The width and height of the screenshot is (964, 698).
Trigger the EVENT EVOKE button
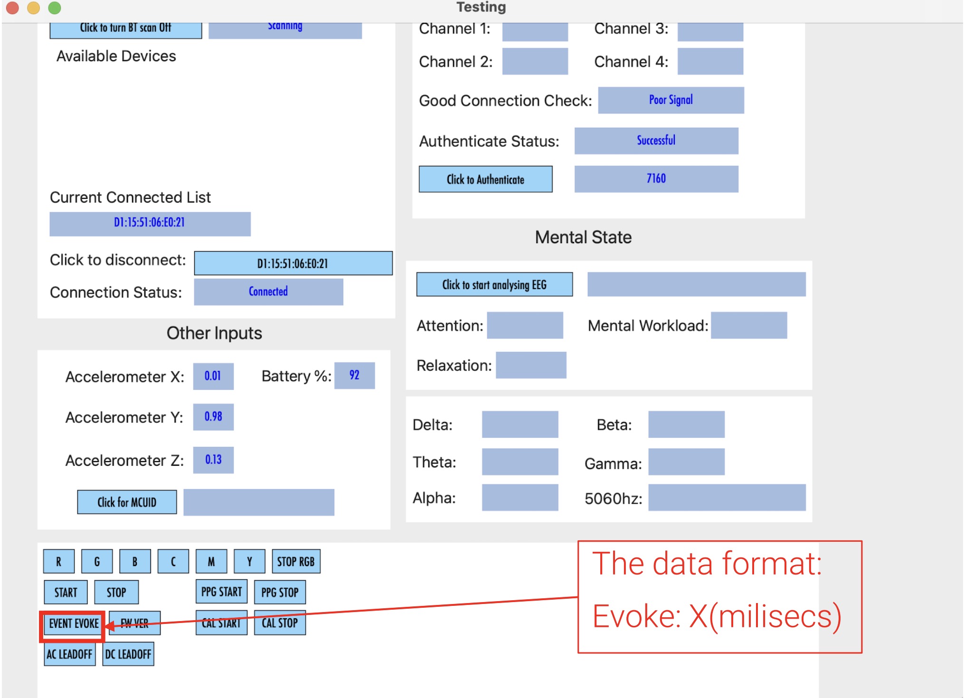tap(72, 624)
